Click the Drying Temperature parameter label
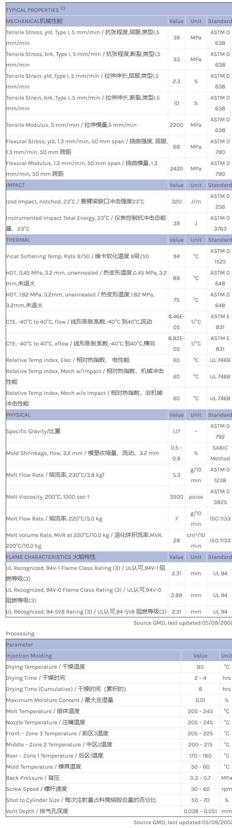Viewport: 232px width, 828px height. tap(45, 666)
